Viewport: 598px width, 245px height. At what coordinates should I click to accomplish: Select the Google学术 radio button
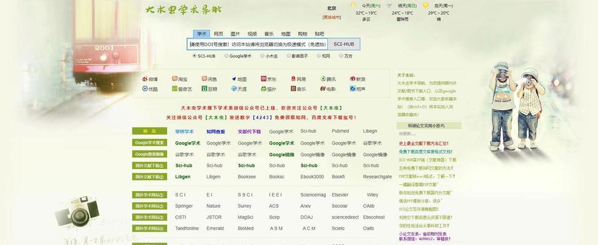226,56
